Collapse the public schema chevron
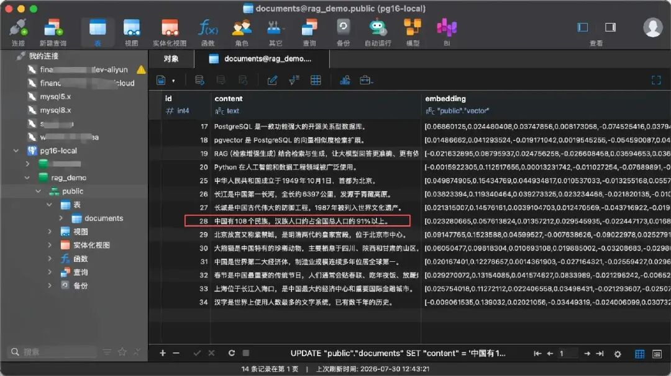Image resolution: width=671 pixels, height=376 pixels. [x=38, y=191]
